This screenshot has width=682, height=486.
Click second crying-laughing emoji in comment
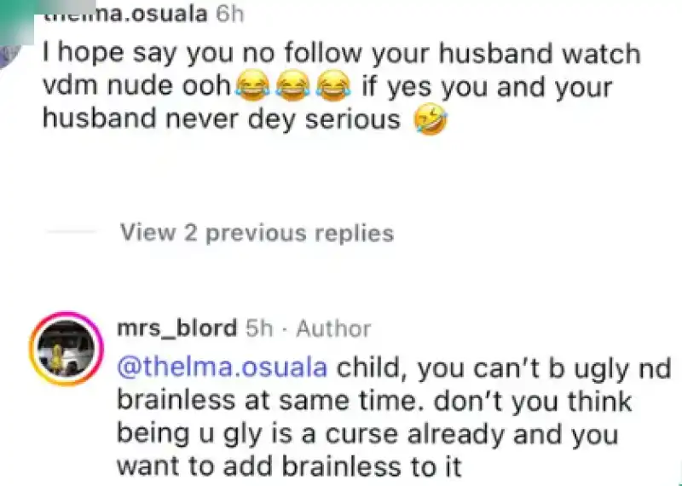click(x=293, y=86)
